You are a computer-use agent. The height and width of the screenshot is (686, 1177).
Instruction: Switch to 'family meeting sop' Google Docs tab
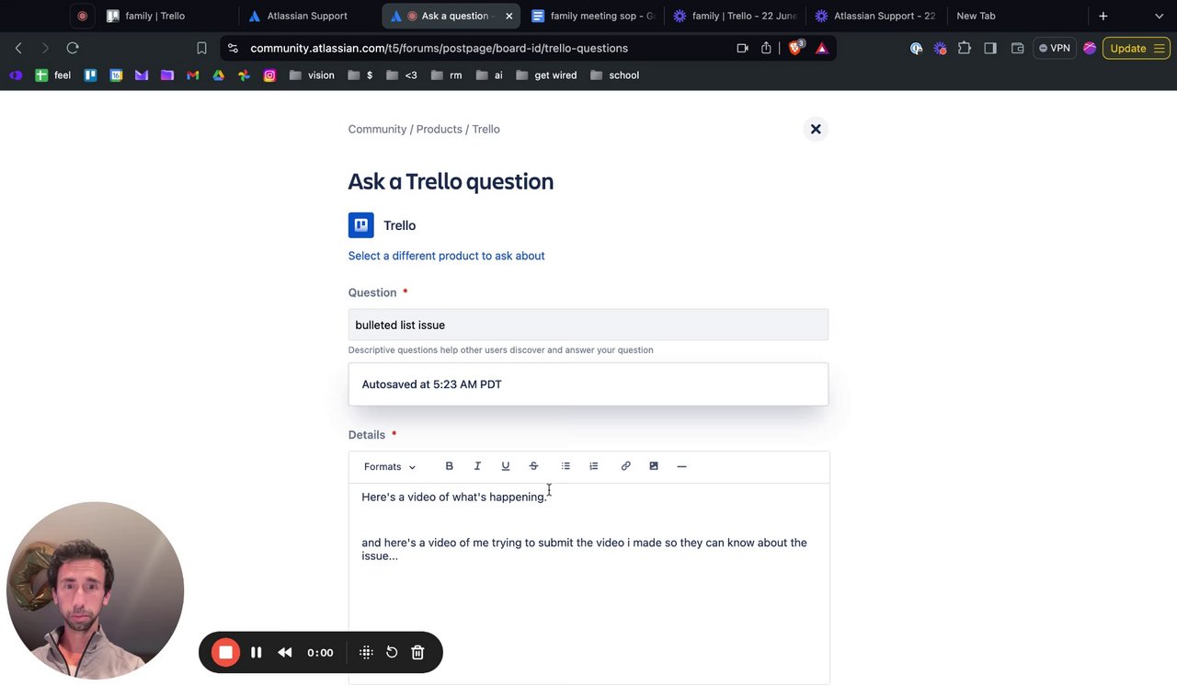coord(593,16)
